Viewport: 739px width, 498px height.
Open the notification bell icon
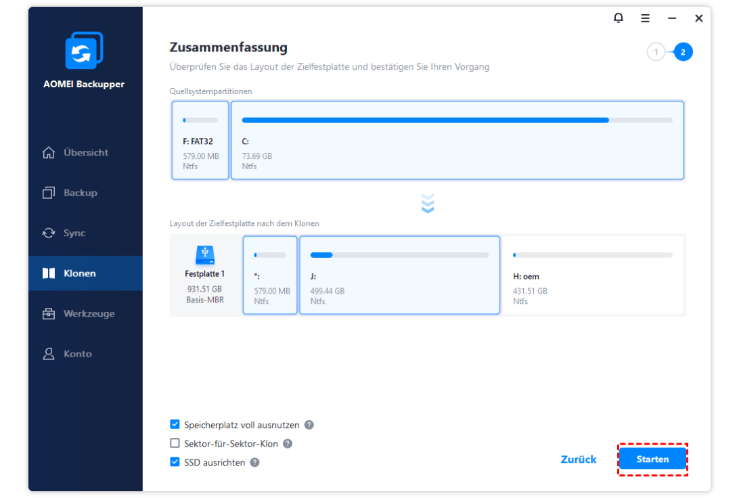(x=619, y=18)
